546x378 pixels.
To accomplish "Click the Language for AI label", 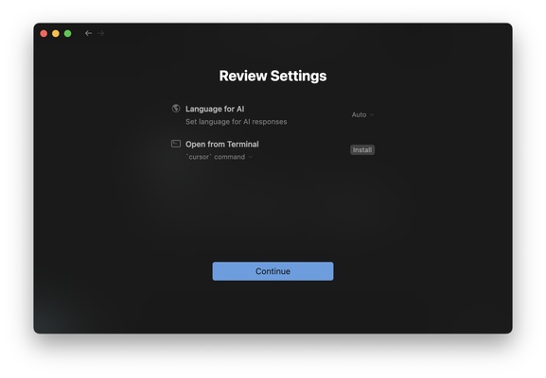I will pyautogui.click(x=215, y=109).
